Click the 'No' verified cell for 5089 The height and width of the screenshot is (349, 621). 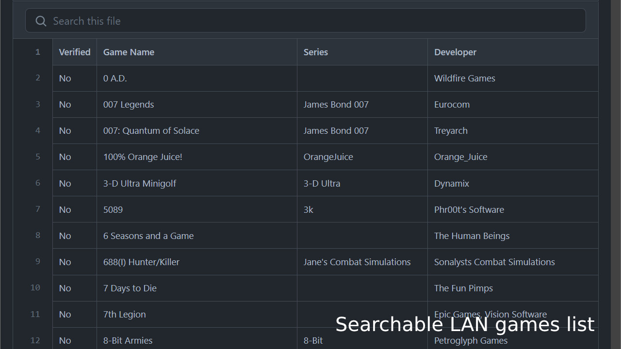65,210
